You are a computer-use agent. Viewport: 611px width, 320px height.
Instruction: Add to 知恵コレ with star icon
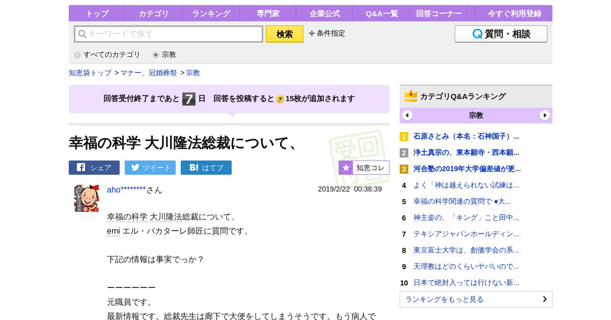364,168
